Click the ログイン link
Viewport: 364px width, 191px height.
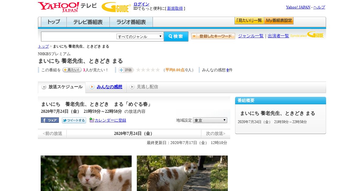141,4
